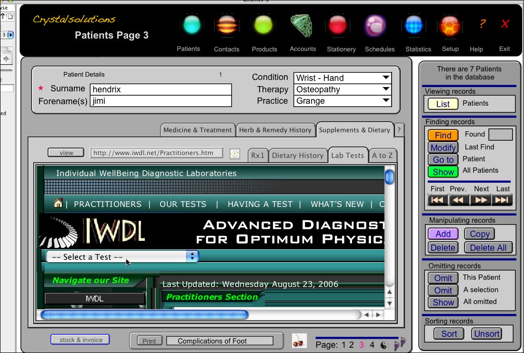Viewport: 524px width, 353px height.
Task: Click the List Patients button
Action: tap(443, 104)
